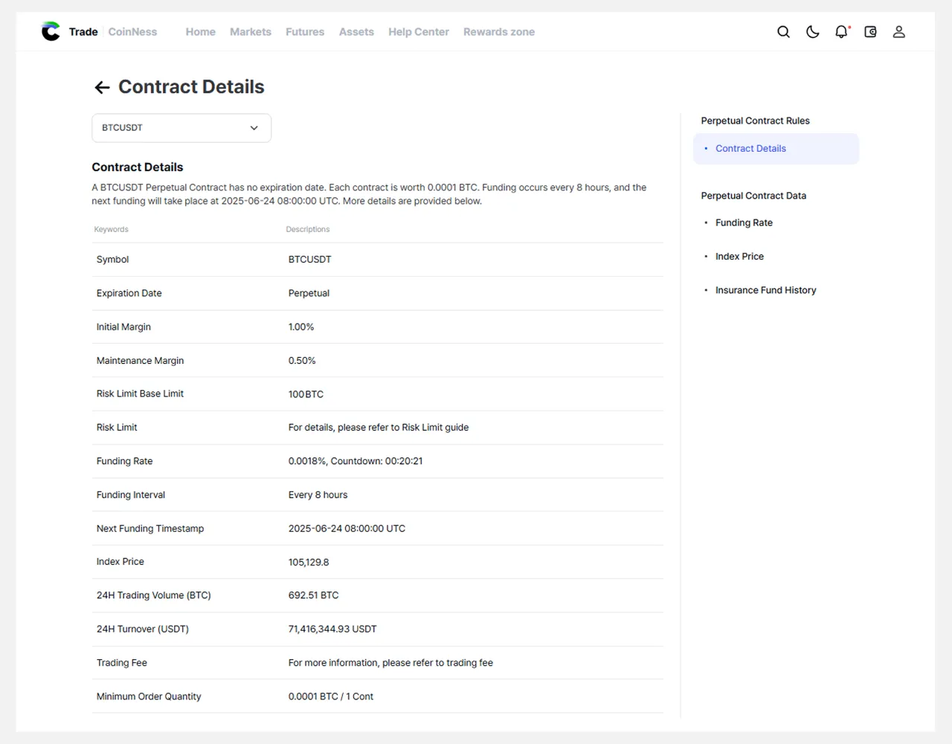The width and height of the screenshot is (952, 744).
Task: Select Contract Details in sidebar
Action: coord(750,149)
